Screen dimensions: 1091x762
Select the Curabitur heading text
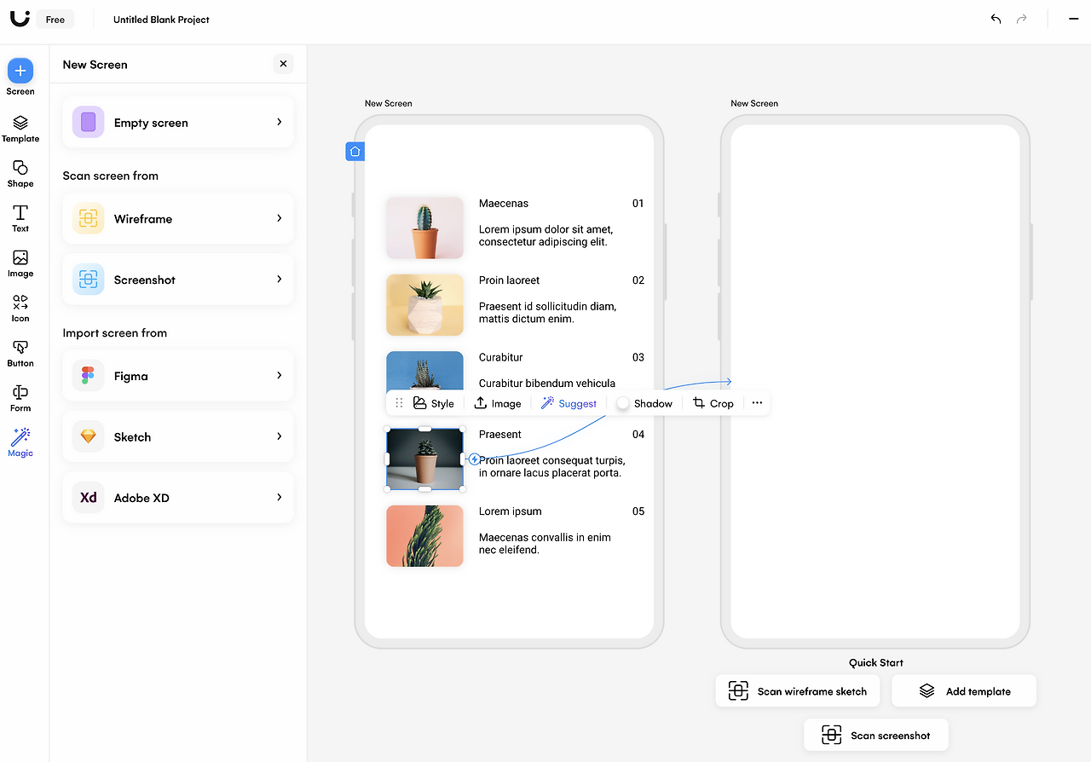[x=501, y=357]
